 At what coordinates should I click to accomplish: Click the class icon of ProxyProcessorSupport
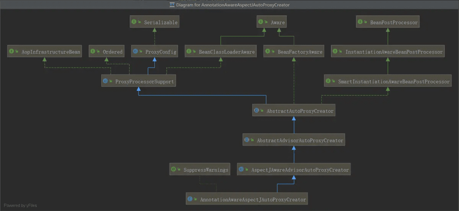(x=106, y=81)
